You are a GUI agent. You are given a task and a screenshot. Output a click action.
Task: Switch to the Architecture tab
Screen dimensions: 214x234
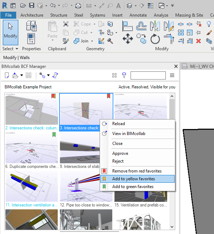click(32, 15)
